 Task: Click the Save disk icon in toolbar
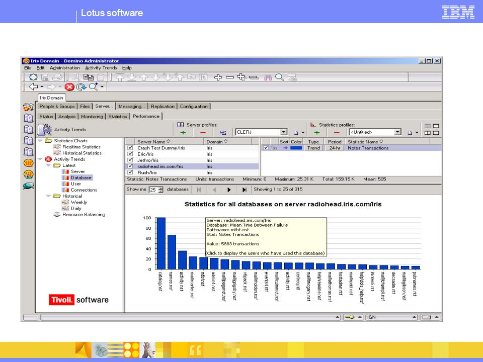coord(45,77)
